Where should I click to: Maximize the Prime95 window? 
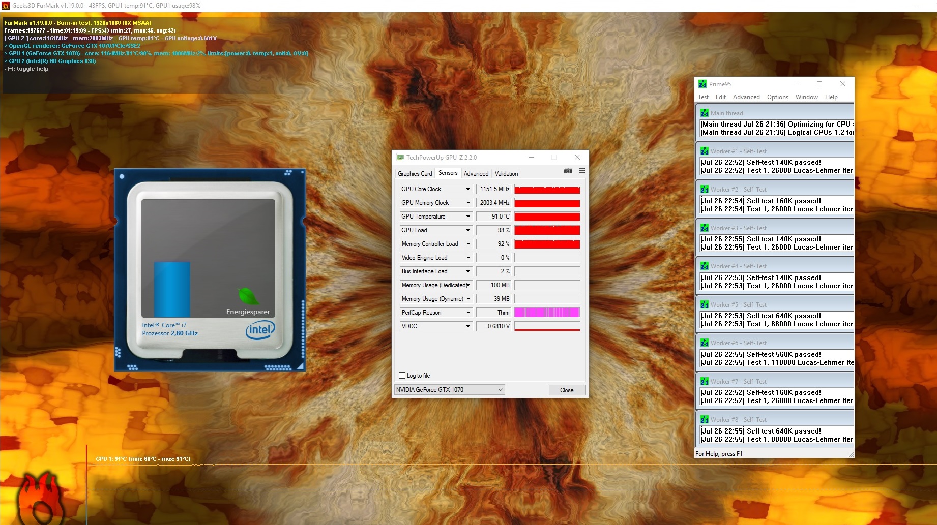point(819,84)
